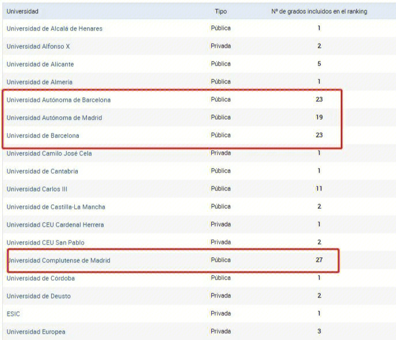The width and height of the screenshot is (396, 340).
Task: Select grade count 19 for Autónoma de Madrid
Action: click(x=319, y=117)
